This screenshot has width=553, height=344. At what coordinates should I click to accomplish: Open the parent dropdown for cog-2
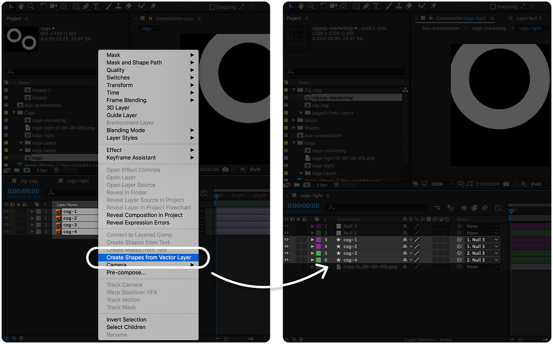482,246
